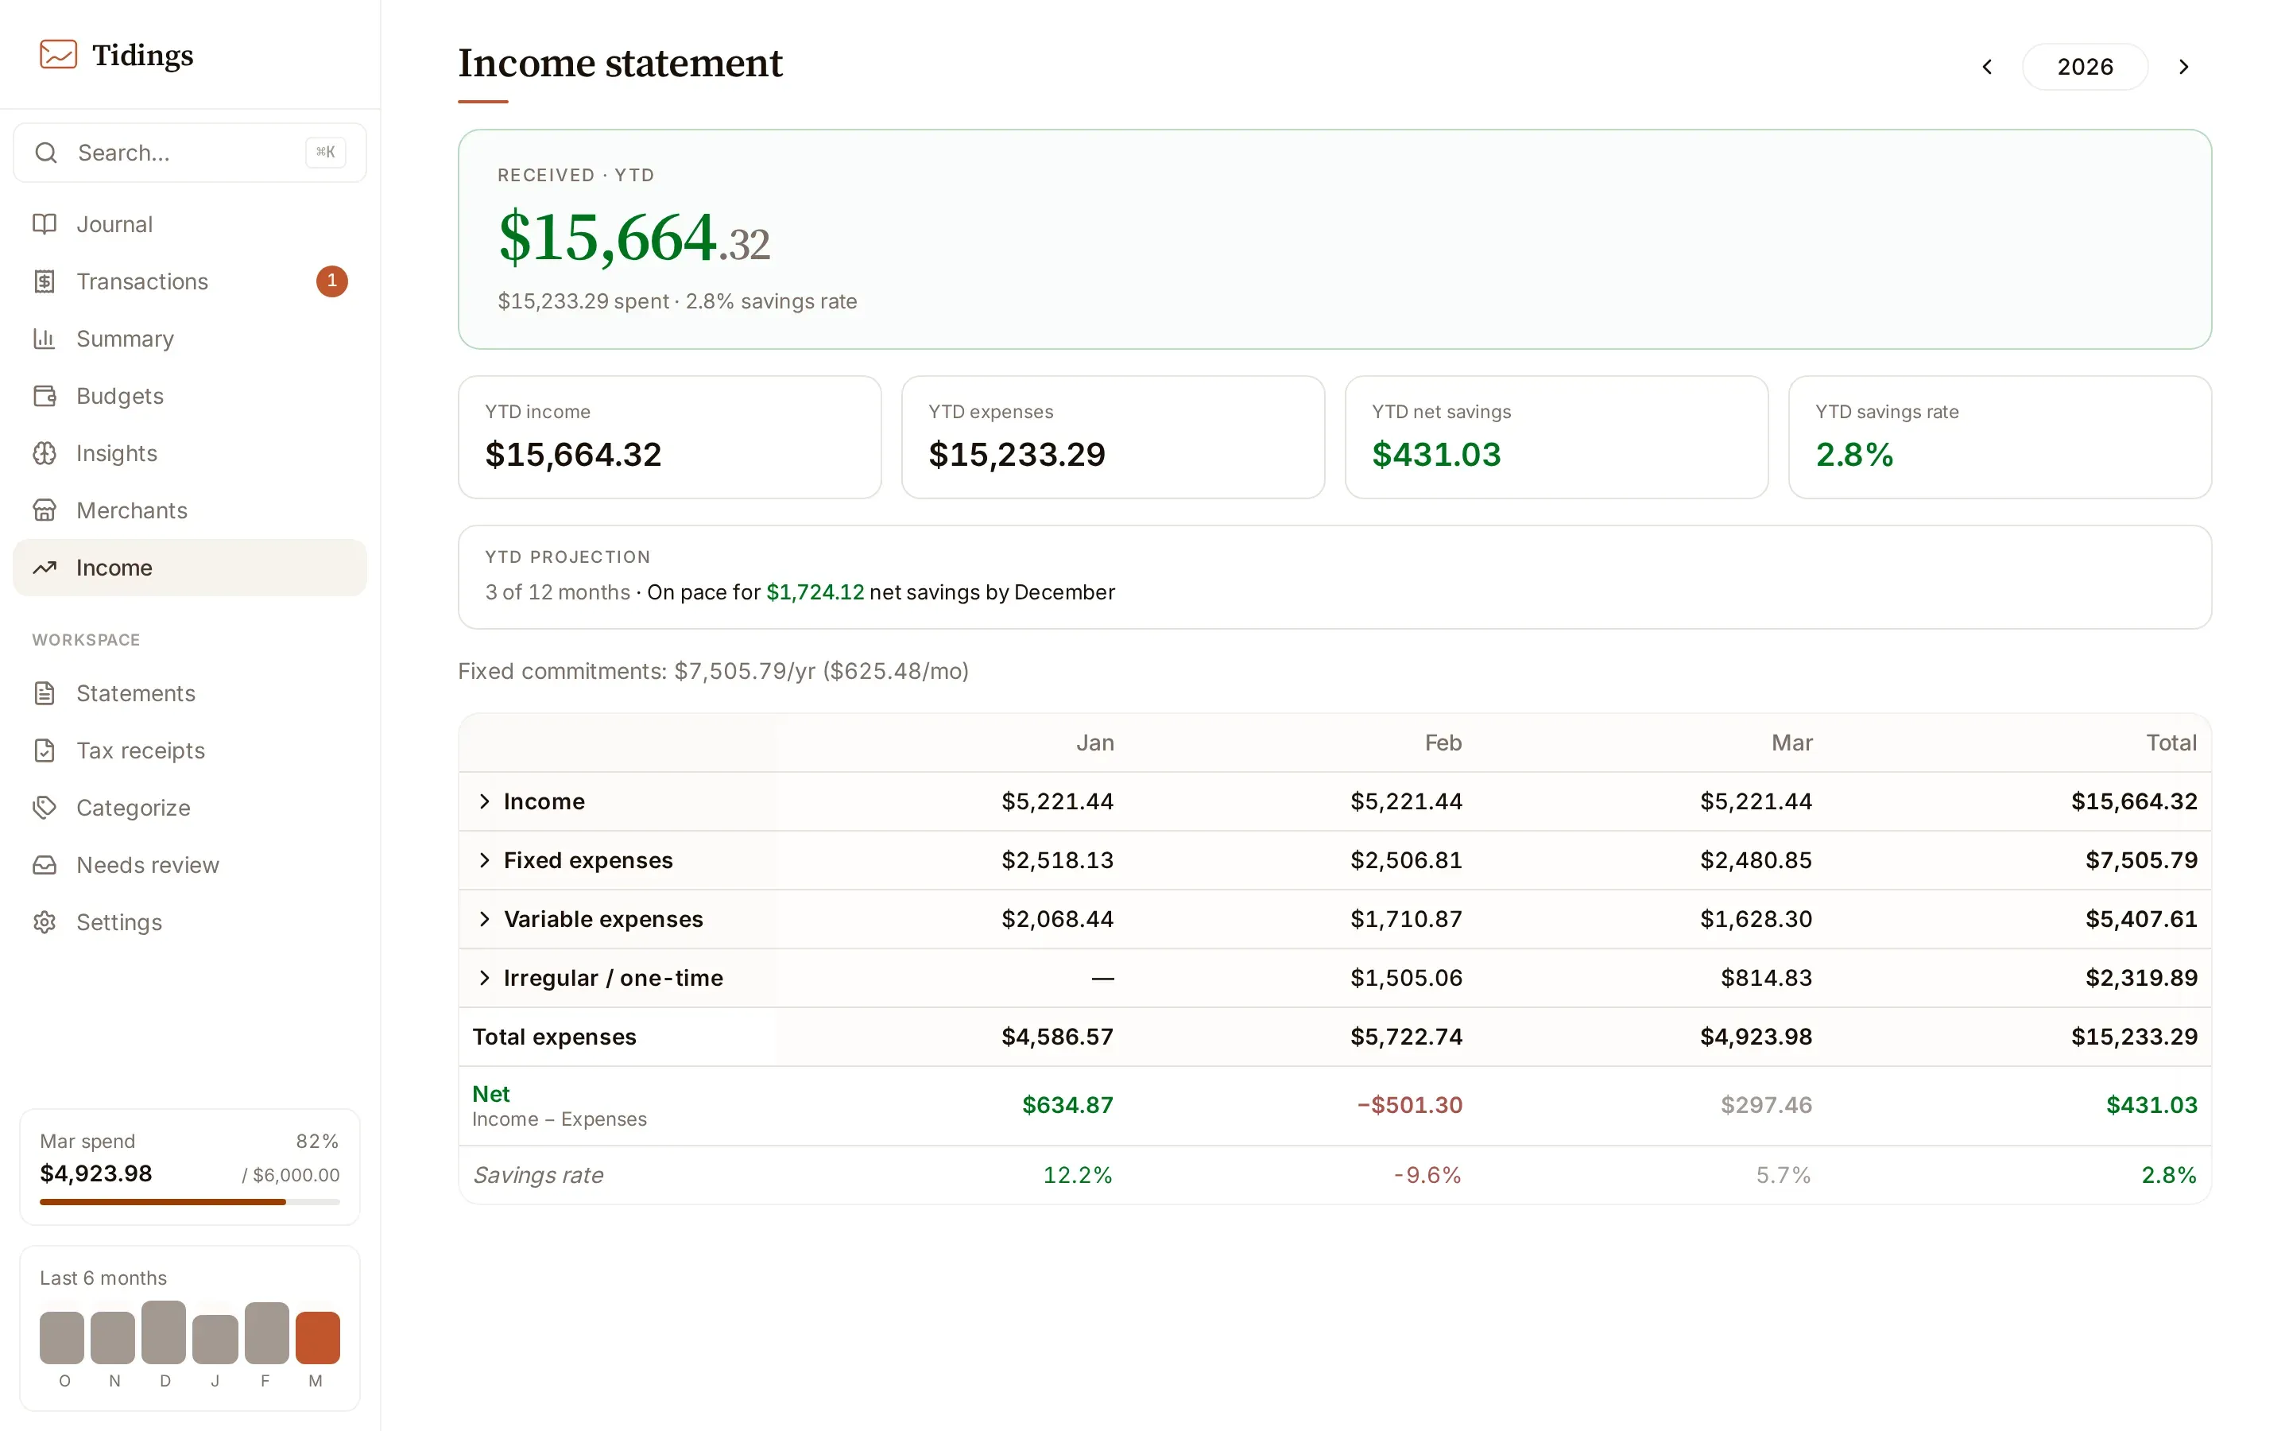Click the Total column header
Image resolution: width=2289 pixels, height=1431 pixels.
(x=2171, y=743)
